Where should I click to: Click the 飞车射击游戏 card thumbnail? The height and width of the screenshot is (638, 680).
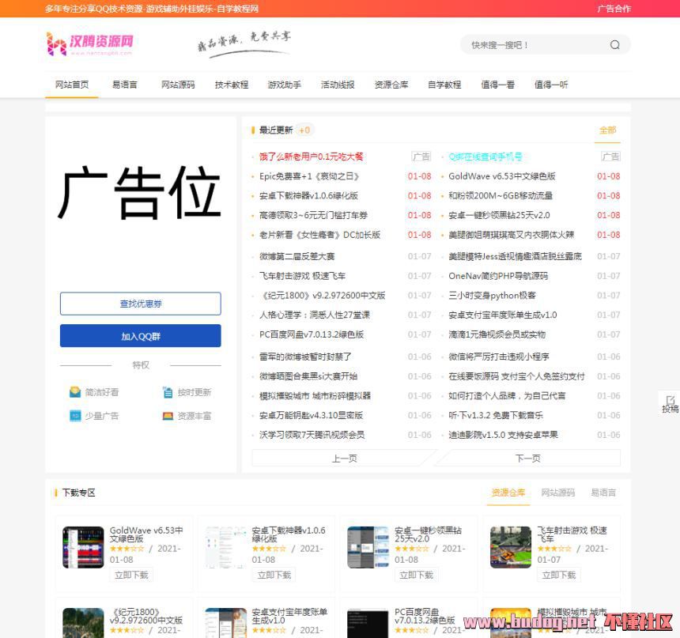click(511, 547)
